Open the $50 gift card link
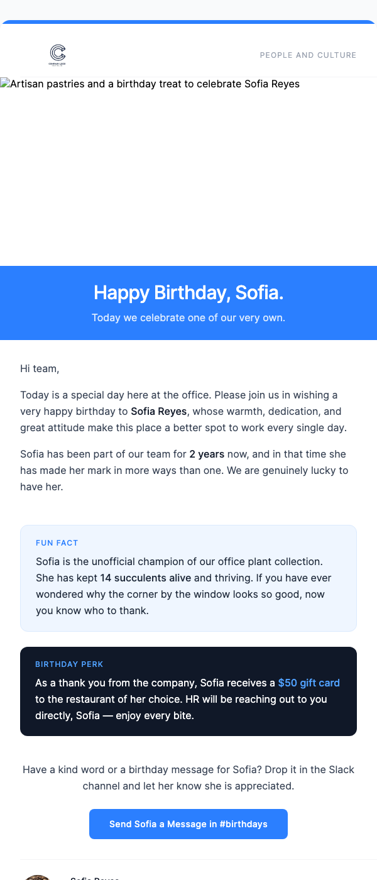The image size is (377, 880). 309,683
